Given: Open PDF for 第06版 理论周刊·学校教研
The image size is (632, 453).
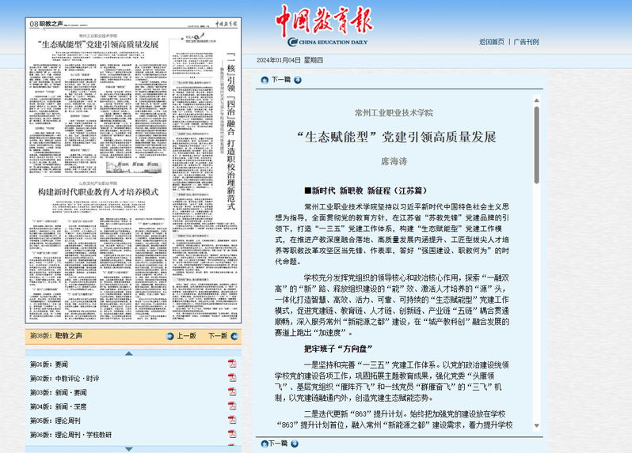Looking at the screenshot, I should point(232,435).
